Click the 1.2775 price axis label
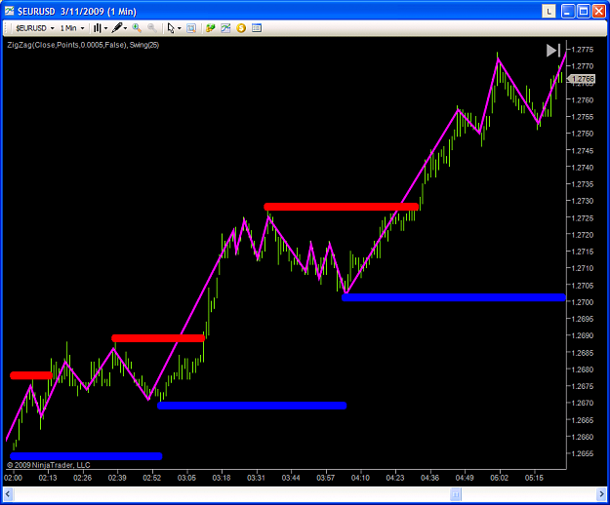 point(583,50)
